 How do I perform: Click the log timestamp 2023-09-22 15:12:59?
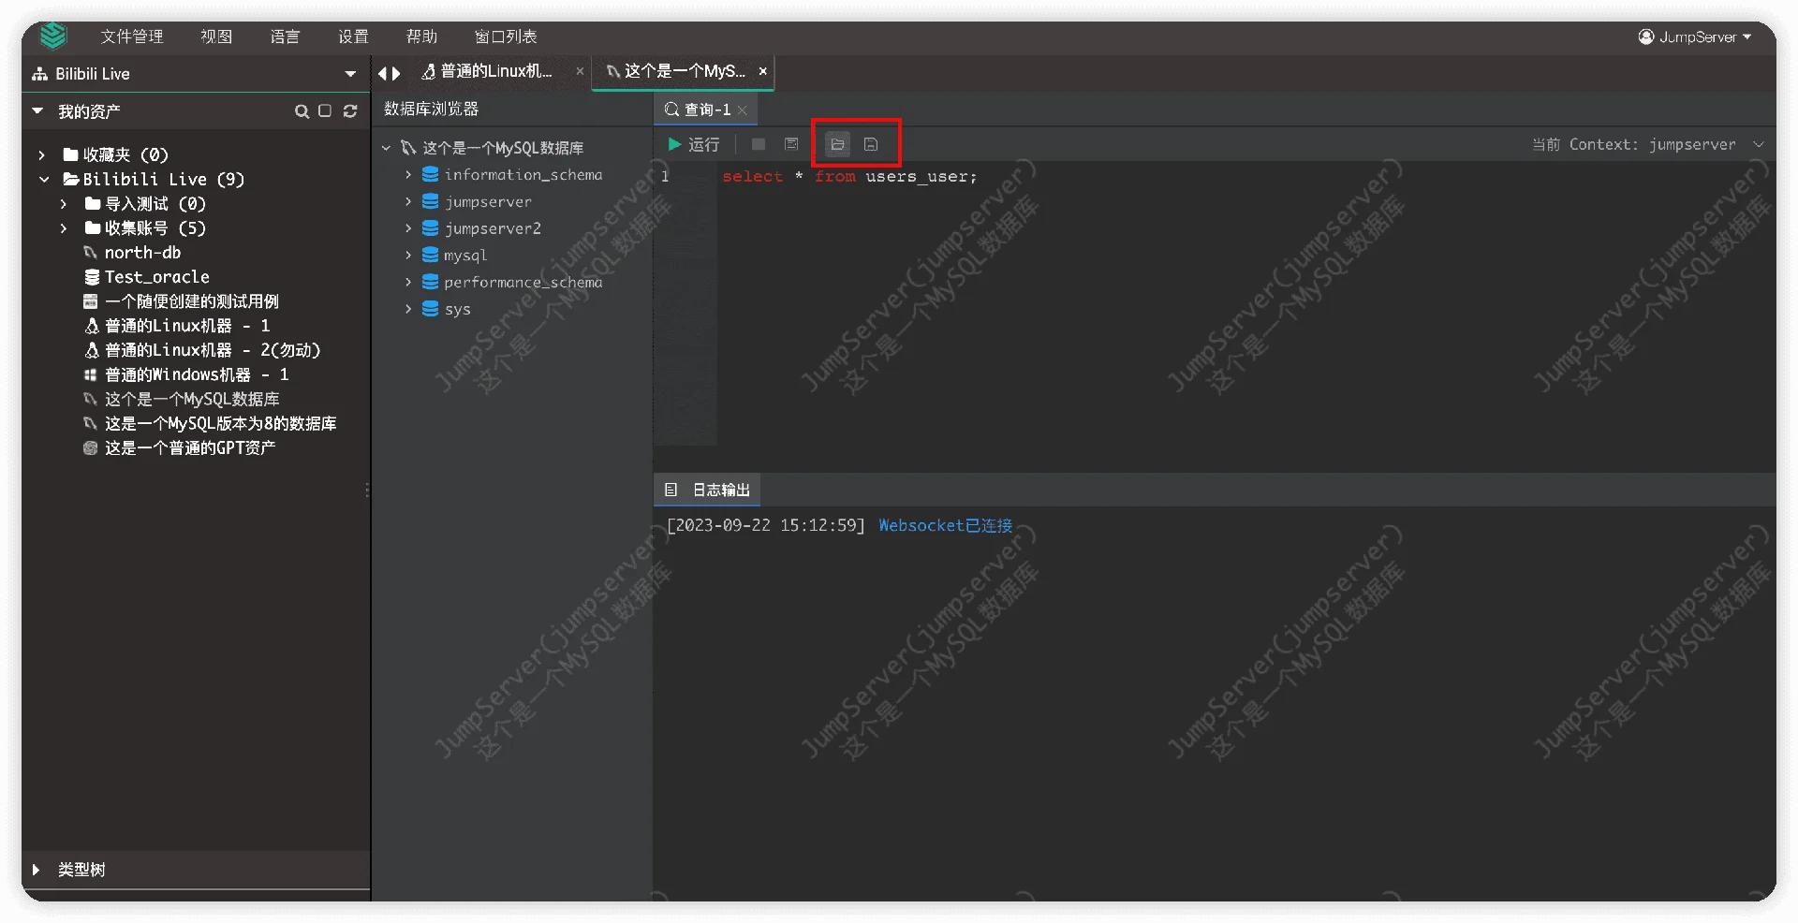(766, 526)
